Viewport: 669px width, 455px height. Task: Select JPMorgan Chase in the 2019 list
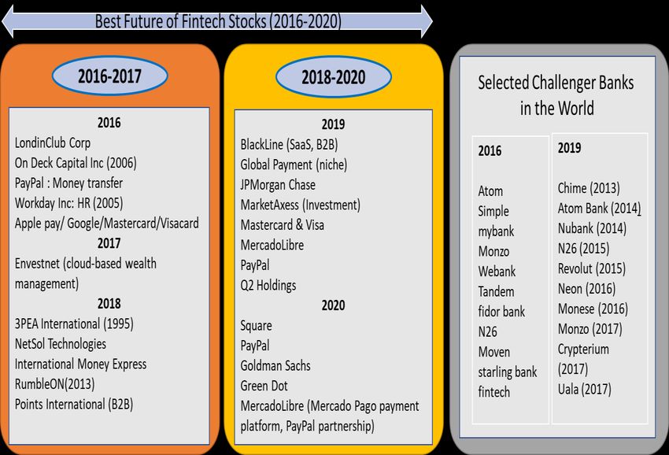278,185
